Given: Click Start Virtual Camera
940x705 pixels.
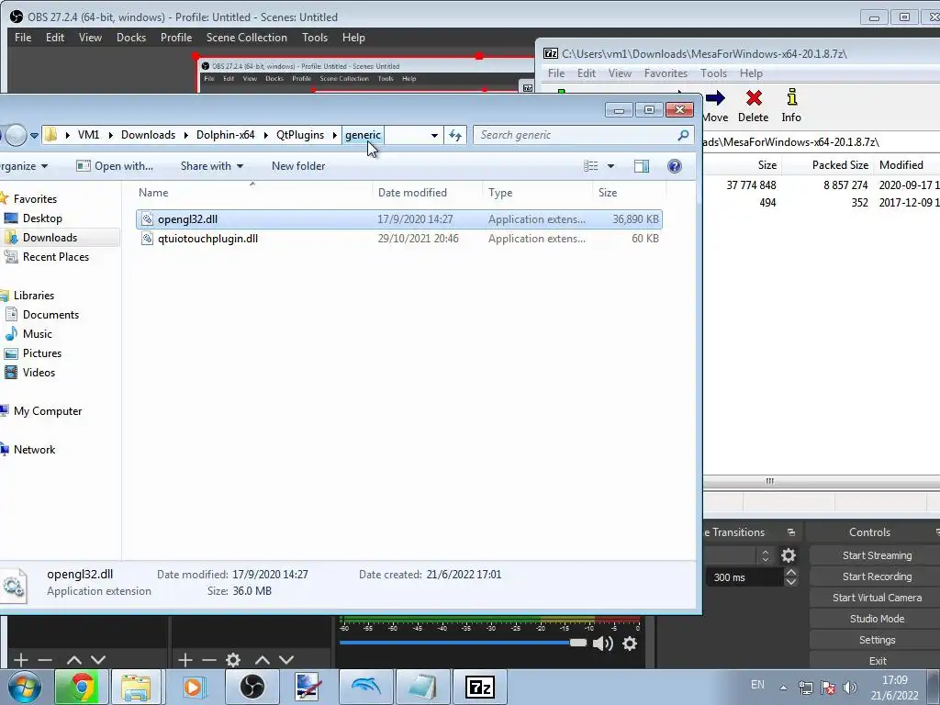Looking at the screenshot, I should click(x=877, y=598).
